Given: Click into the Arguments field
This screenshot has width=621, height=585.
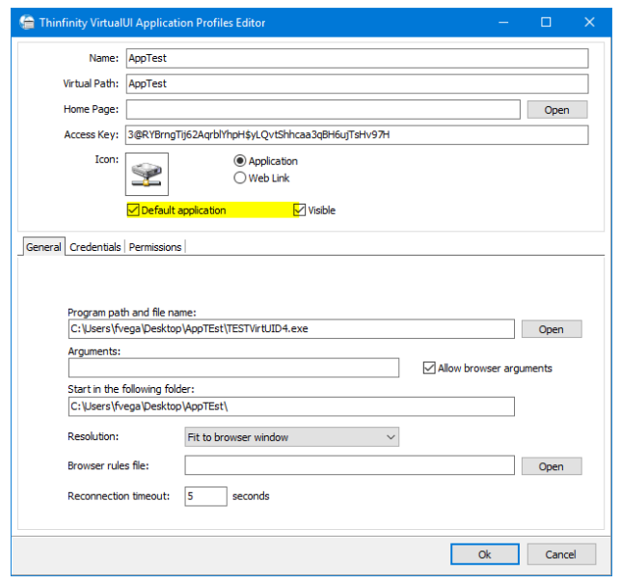Looking at the screenshot, I should [233, 368].
